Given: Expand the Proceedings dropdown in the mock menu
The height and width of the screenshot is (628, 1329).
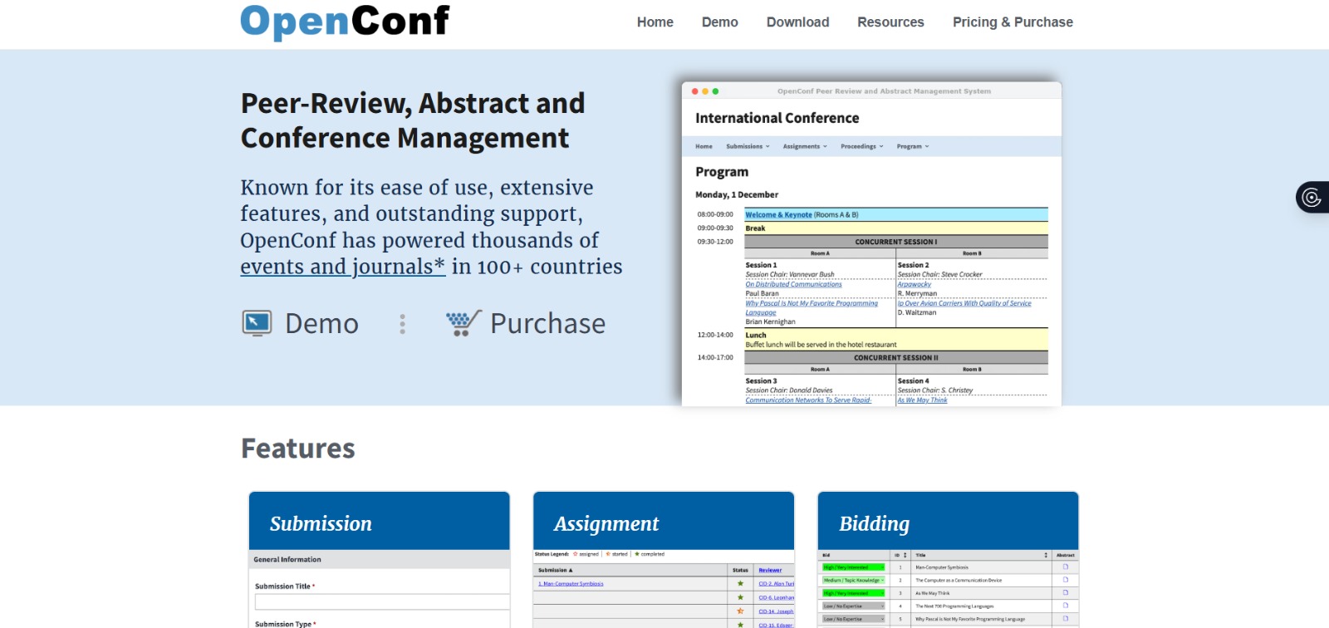Looking at the screenshot, I should (x=861, y=146).
